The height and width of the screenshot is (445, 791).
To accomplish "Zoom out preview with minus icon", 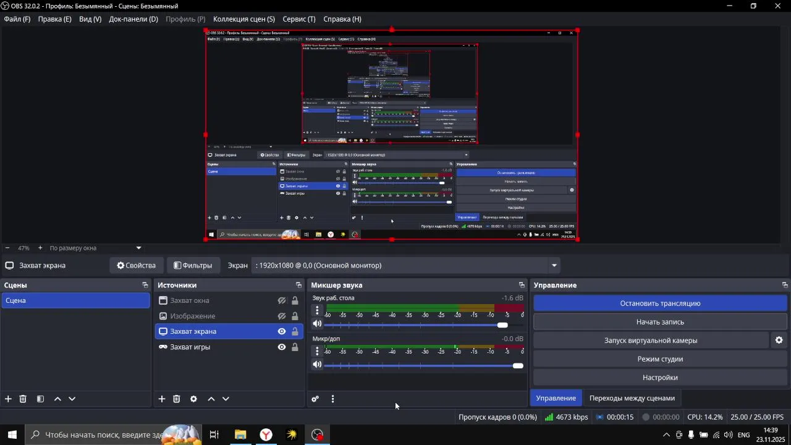I will (7, 248).
